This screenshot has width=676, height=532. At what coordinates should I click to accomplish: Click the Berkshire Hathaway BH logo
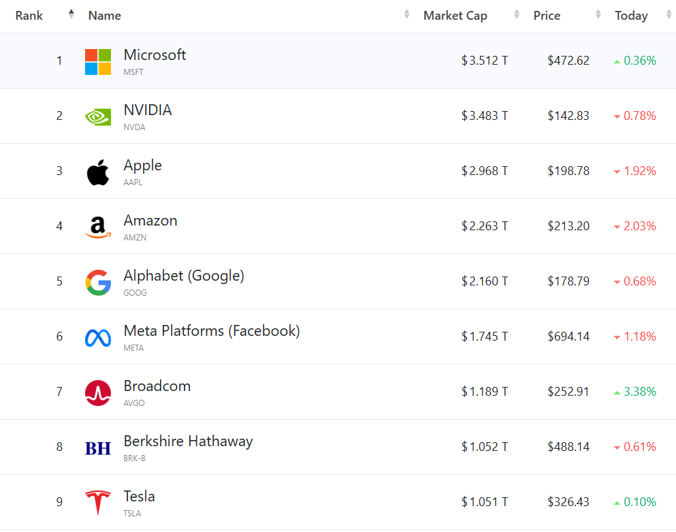98,448
